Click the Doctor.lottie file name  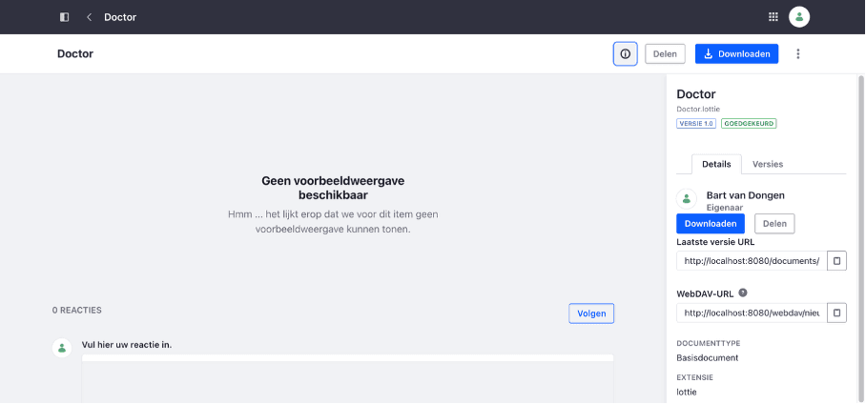click(698, 109)
